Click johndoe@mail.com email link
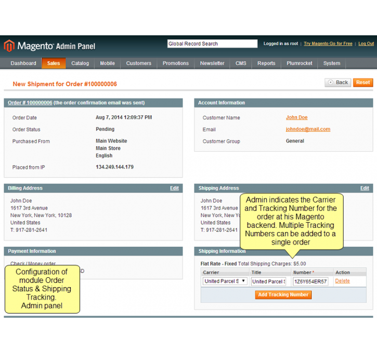 click(x=308, y=129)
